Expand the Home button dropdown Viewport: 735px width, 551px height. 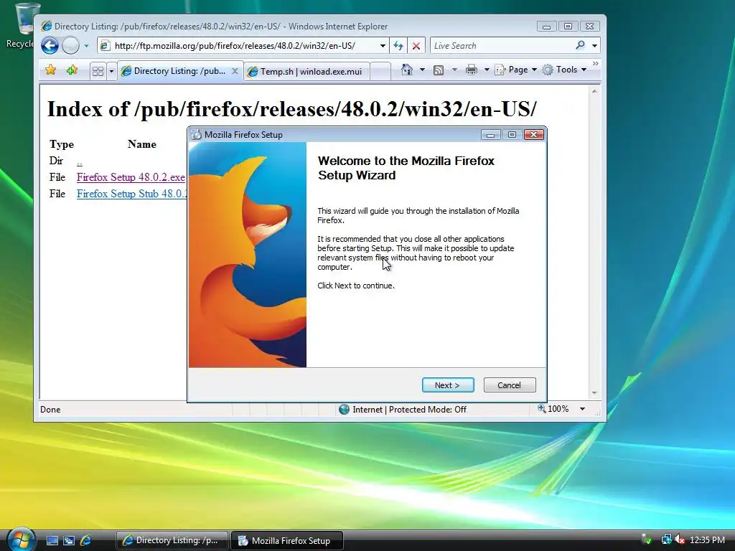click(422, 70)
